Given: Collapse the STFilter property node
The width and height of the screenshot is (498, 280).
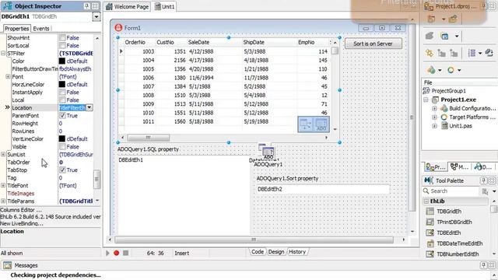Looking at the screenshot, I should coord(3,54).
